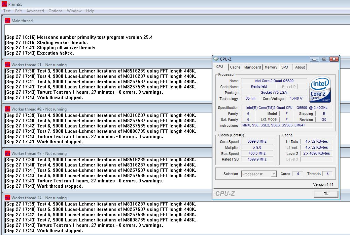Image resolution: width=350 pixels, height=235 pixels.
Task: Click the Package value 'Socket 775 LGA'
Action: coord(274,92)
